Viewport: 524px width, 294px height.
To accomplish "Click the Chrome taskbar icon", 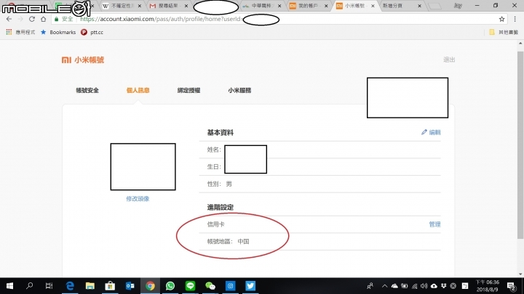I will point(150,286).
